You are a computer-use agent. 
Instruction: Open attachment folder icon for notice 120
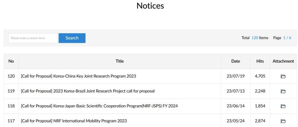283,76
